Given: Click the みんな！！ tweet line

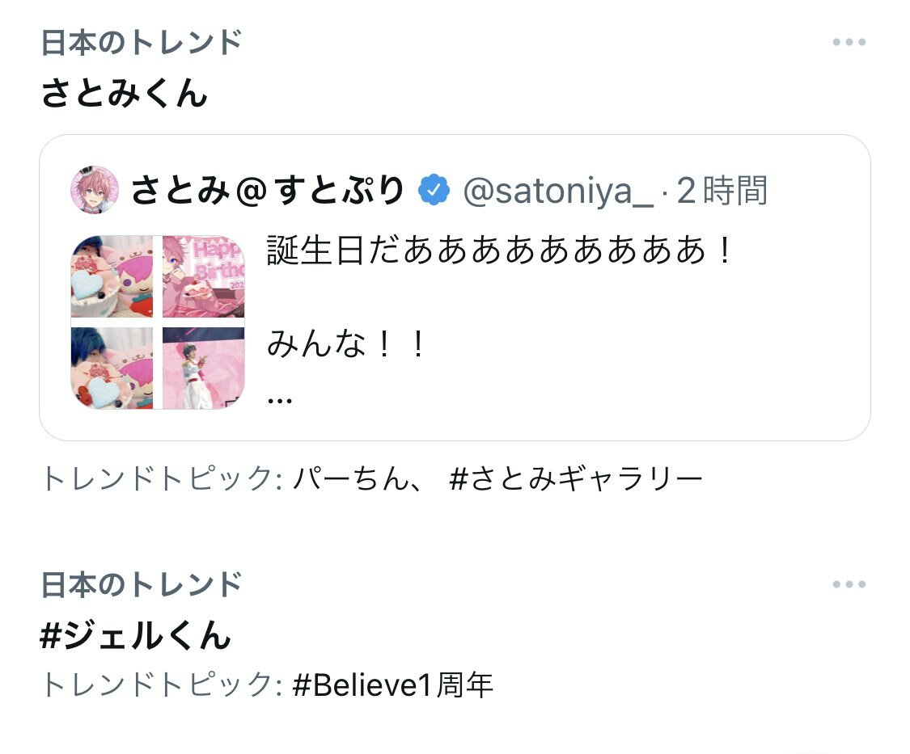Looking at the screenshot, I should tap(347, 343).
